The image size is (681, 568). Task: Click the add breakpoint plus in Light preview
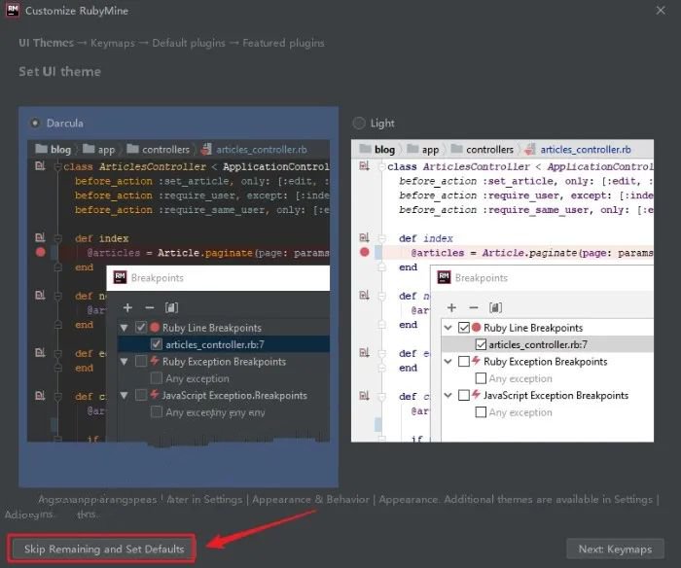(451, 308)
